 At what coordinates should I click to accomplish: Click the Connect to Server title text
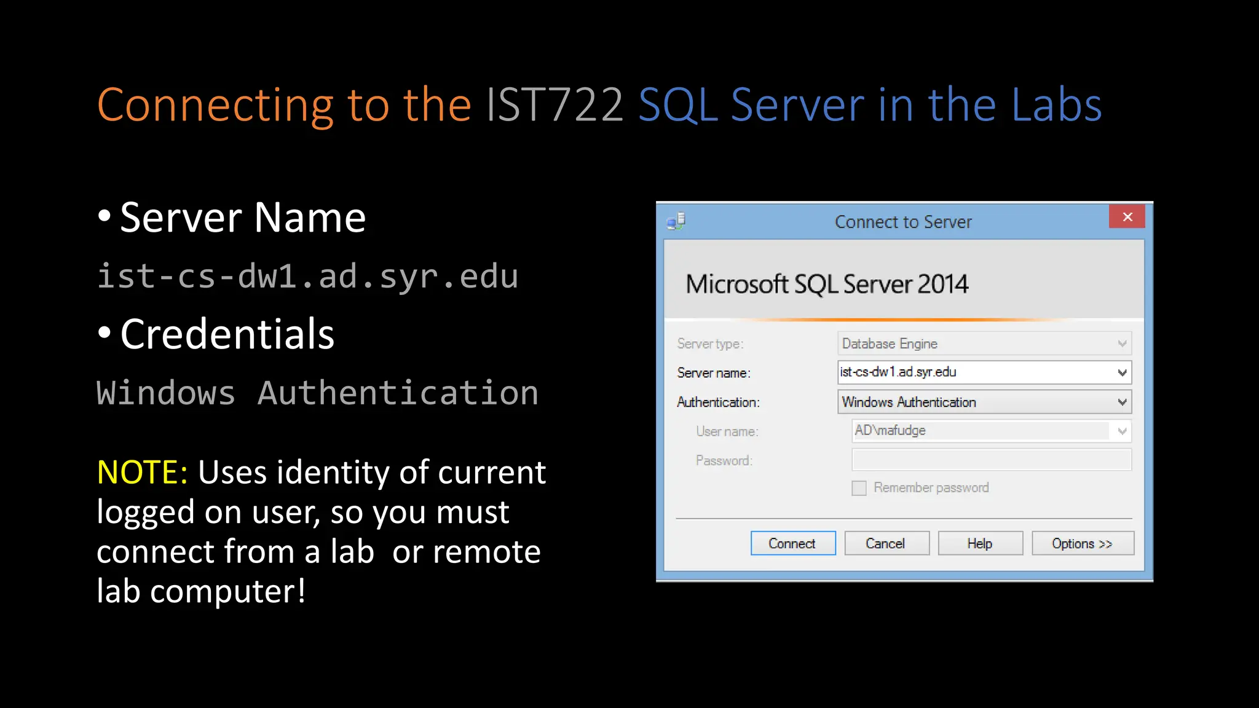[x=903, y=222]
